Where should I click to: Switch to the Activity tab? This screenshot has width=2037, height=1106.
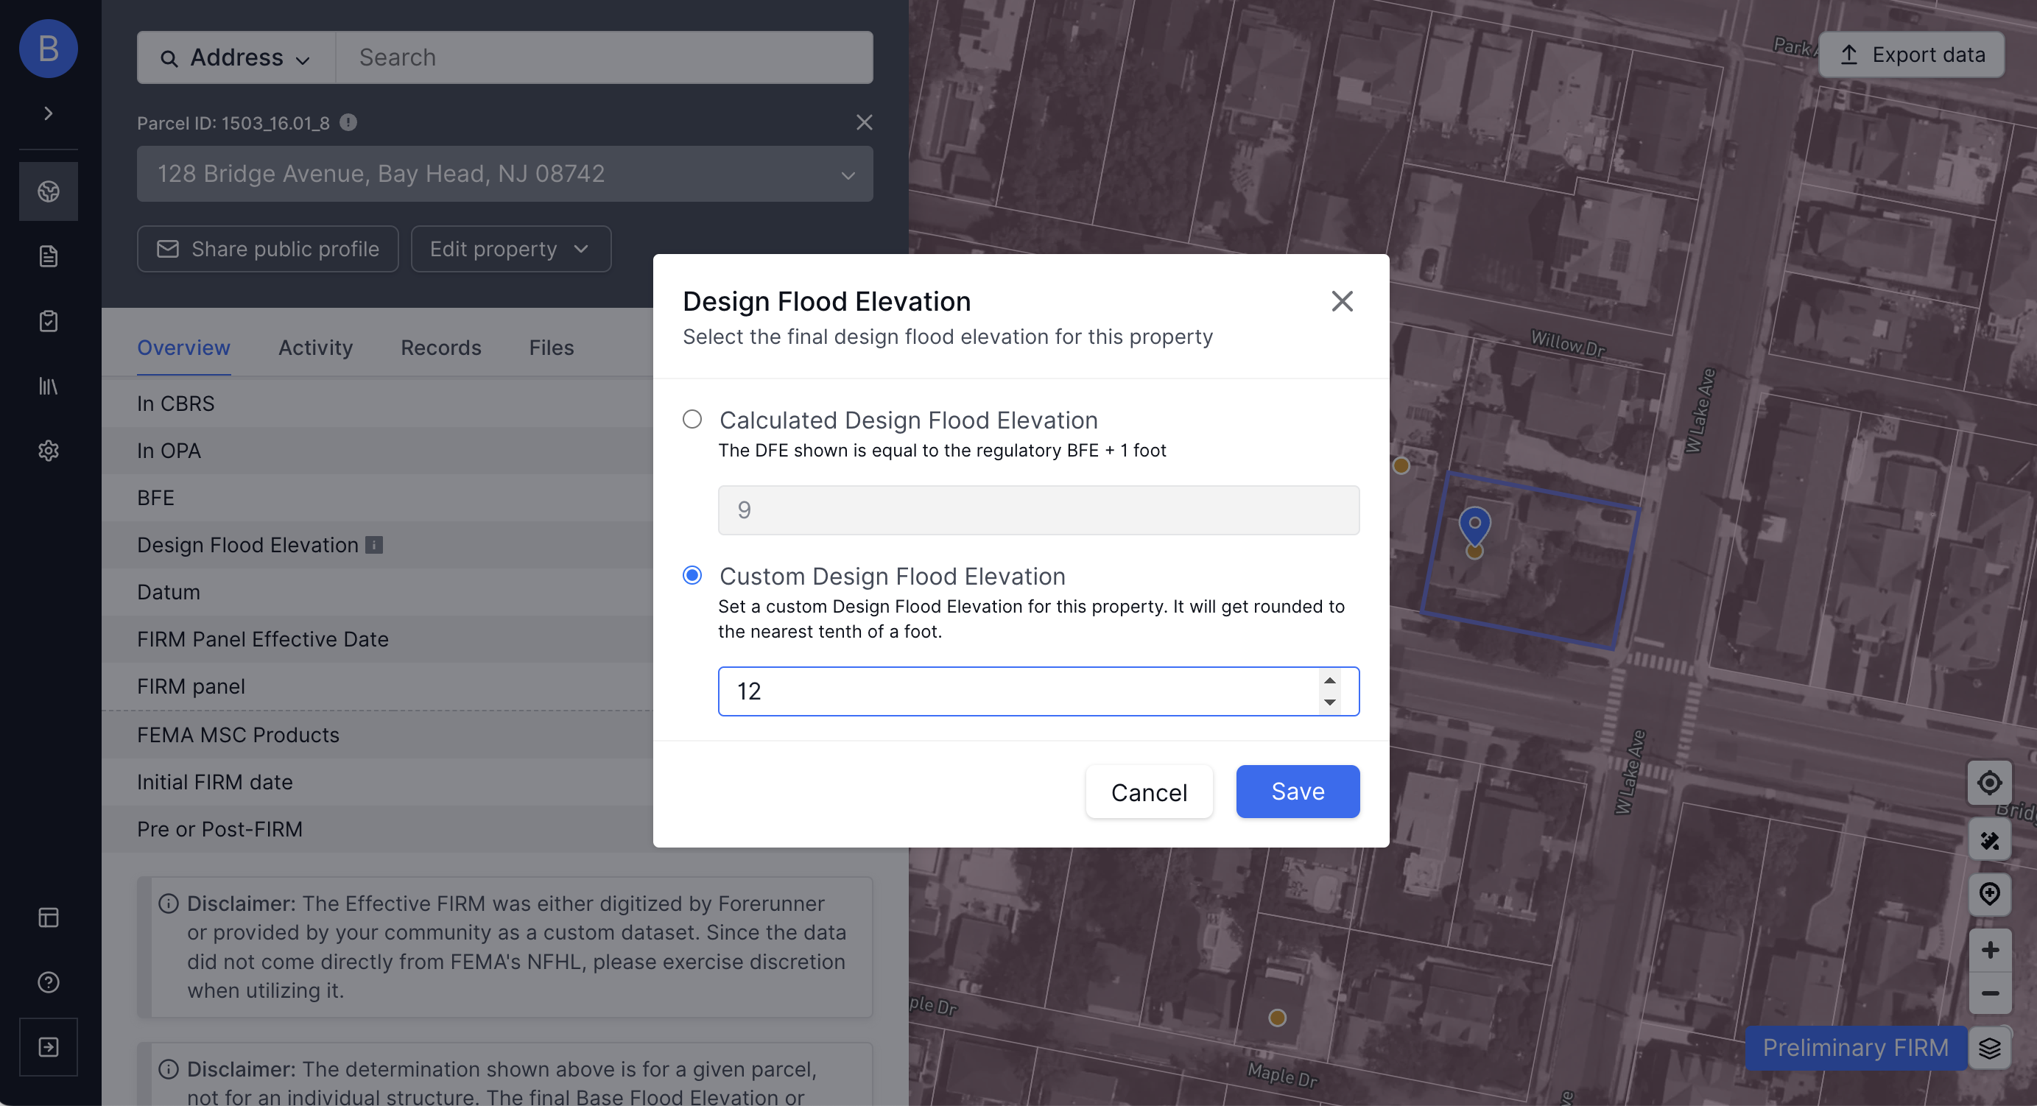point(314,347)
